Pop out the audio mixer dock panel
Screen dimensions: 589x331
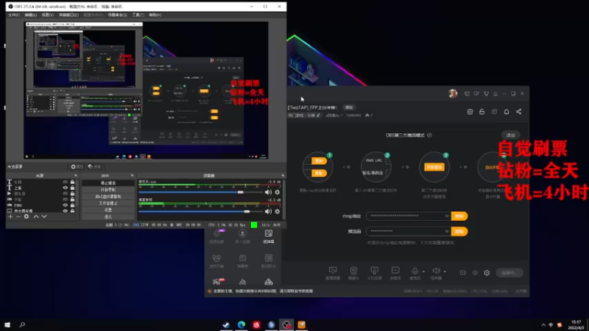point(283,176)
